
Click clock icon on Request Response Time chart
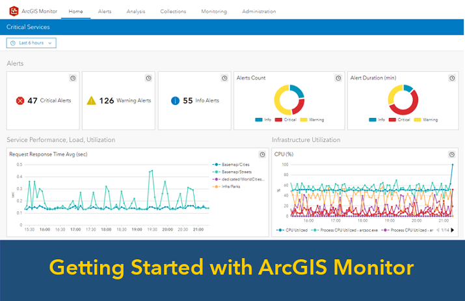(262, 154)
